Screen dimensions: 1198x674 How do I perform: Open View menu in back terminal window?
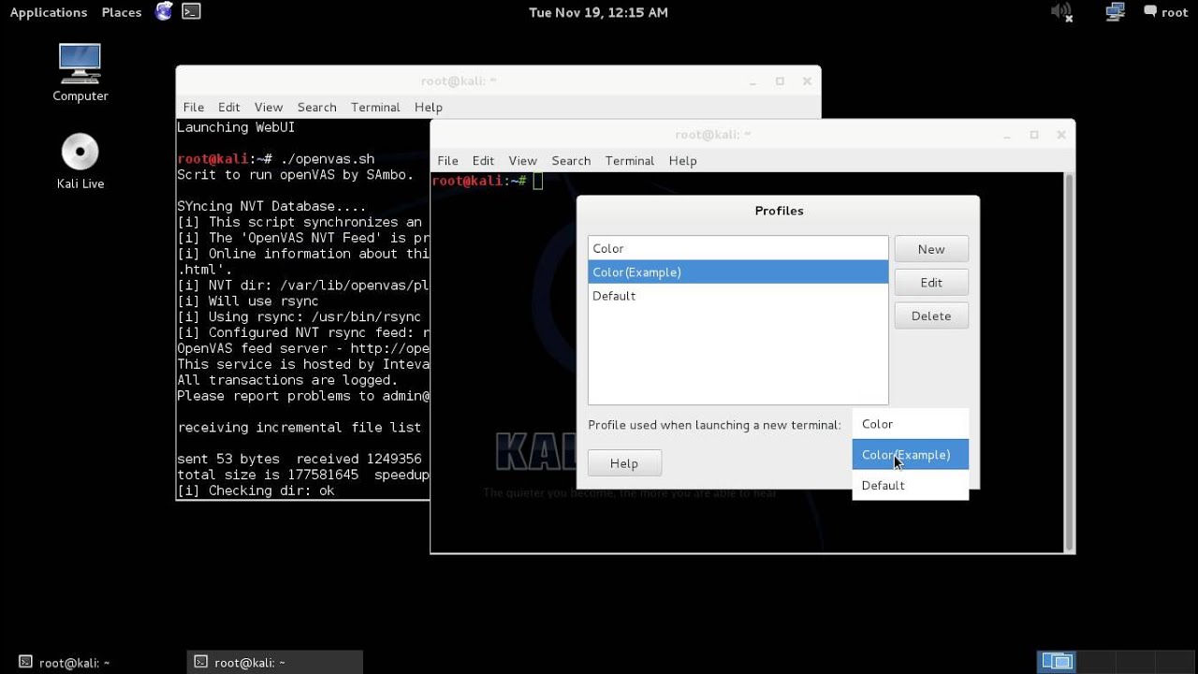pos(268,107)
